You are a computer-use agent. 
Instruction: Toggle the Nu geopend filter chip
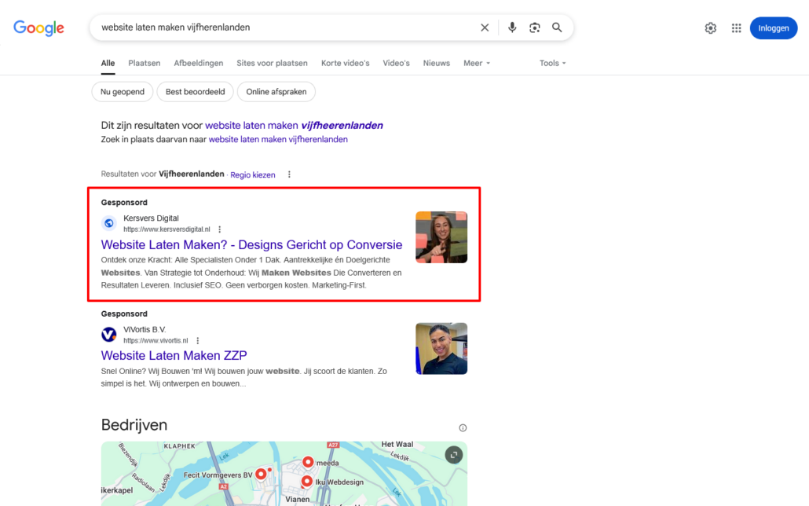123,92
